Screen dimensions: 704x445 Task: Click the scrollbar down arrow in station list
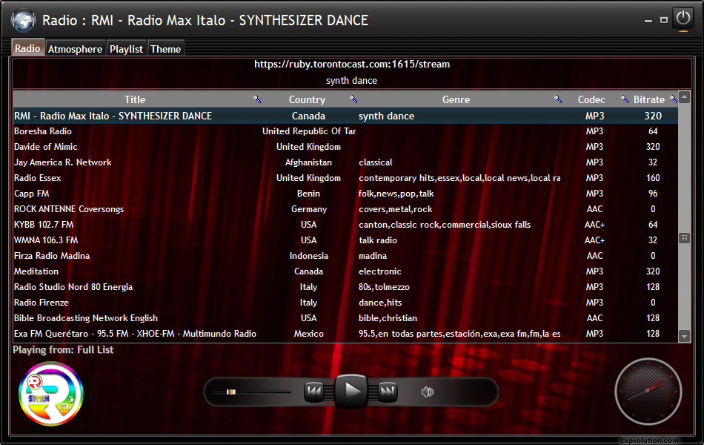(x=684, y=336)
